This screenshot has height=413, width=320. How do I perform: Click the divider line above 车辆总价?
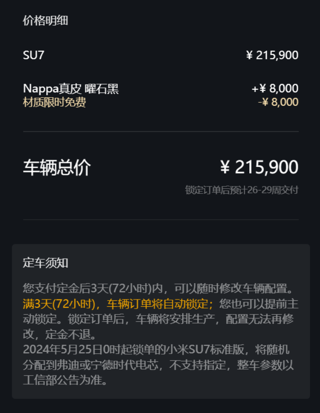161,132
